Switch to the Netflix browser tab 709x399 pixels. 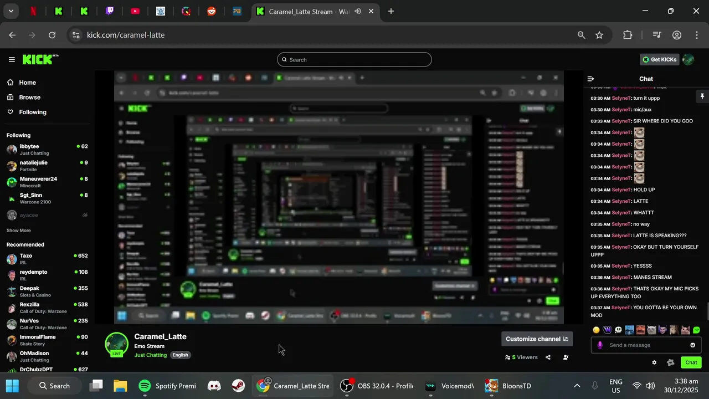click(33, 11)
